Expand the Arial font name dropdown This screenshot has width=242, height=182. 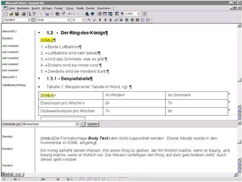point(68,20)
